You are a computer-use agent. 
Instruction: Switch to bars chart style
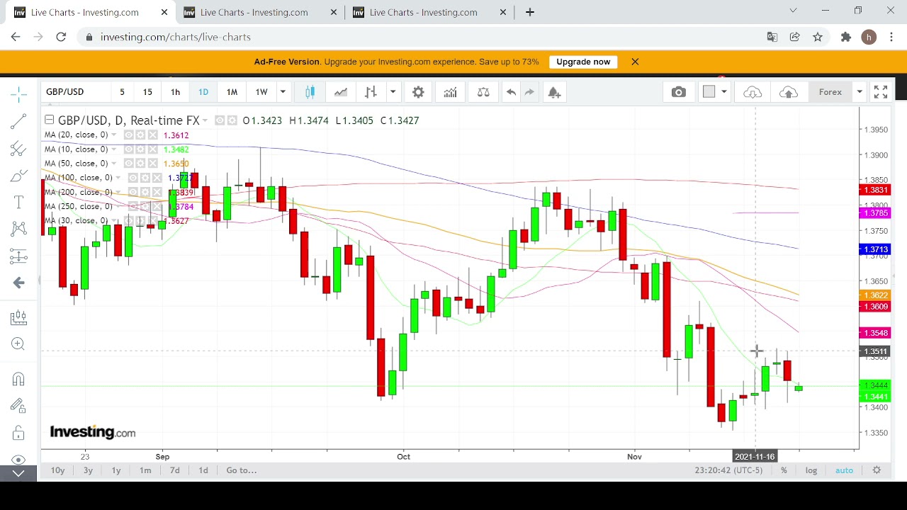(371, 92)
